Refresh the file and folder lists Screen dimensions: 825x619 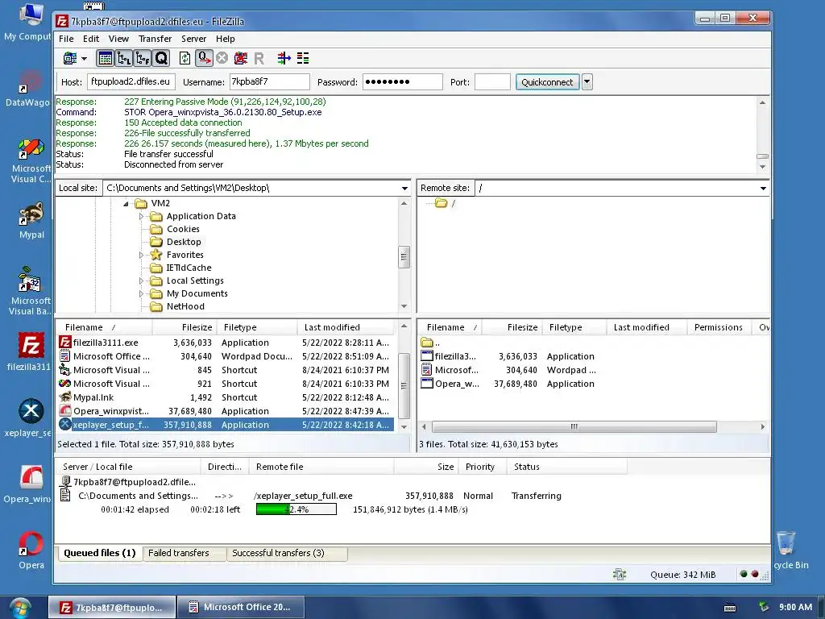tap(184, 58)
